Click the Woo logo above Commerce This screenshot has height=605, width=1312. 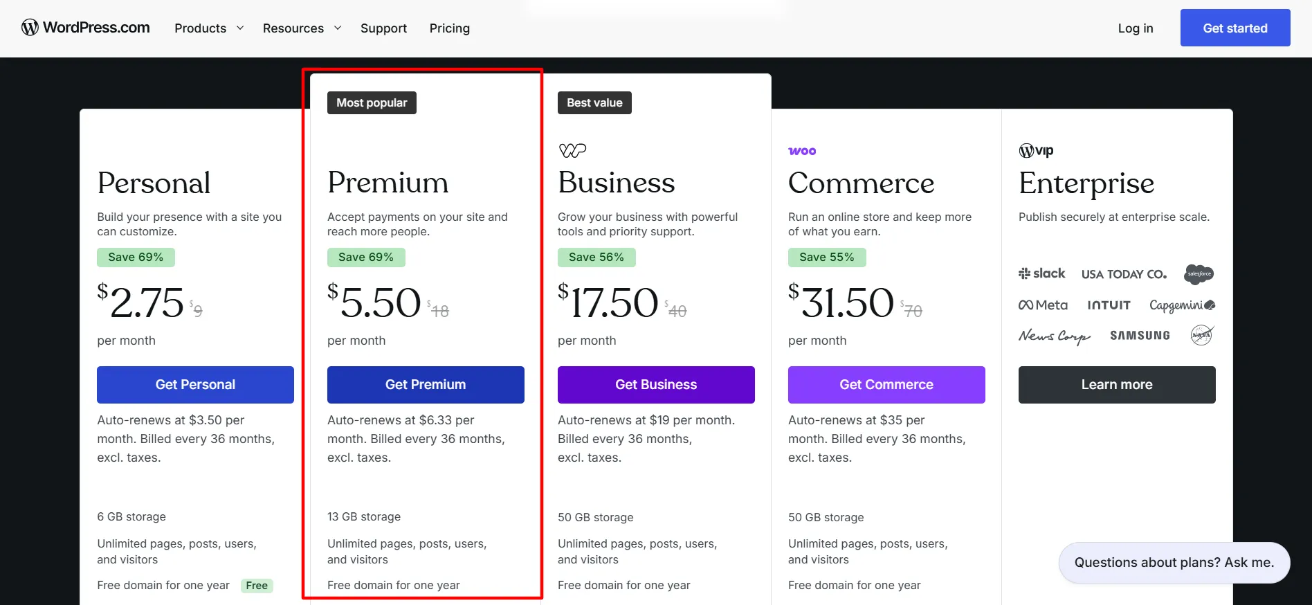[802, 151]
